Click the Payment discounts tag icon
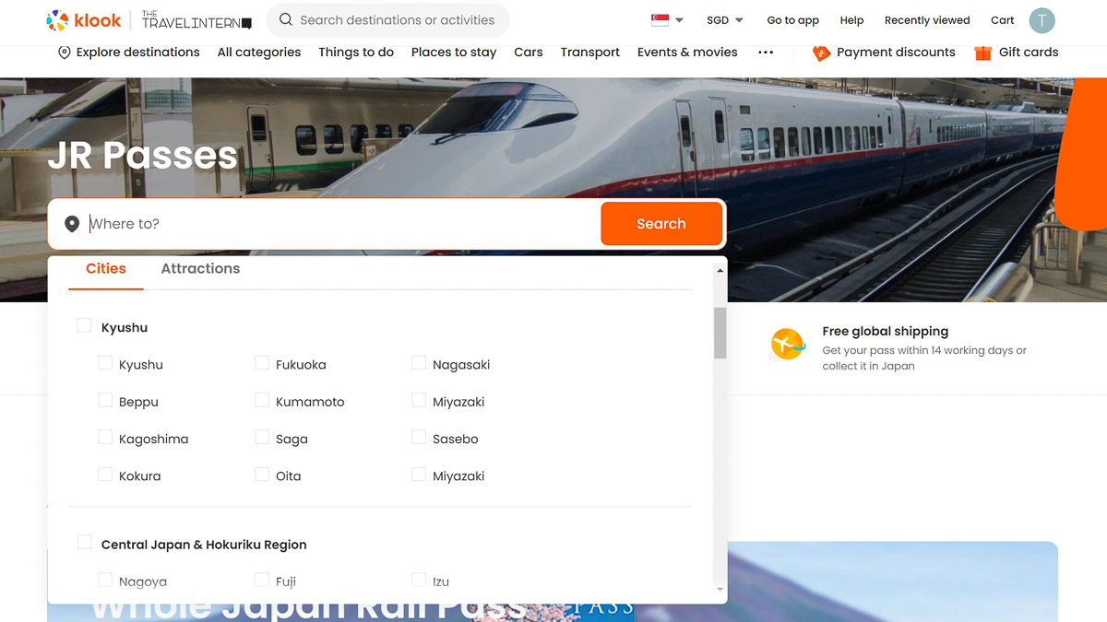 coord(821,53)
